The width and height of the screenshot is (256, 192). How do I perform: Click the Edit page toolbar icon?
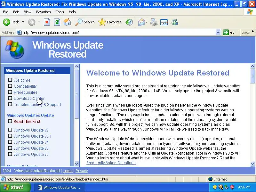[x=164, y=22]
